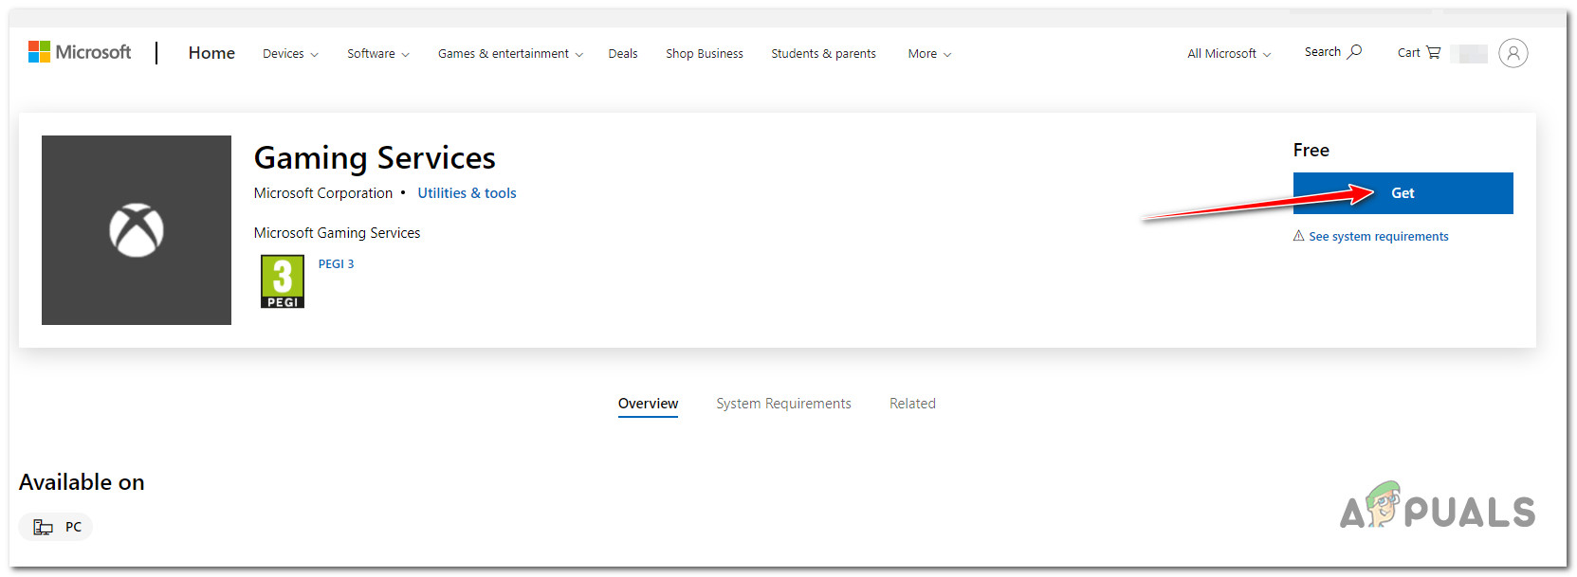This screenshot has height=577, width=1577.
Task: Click the Gaming Services title
Action: point(375,157)
